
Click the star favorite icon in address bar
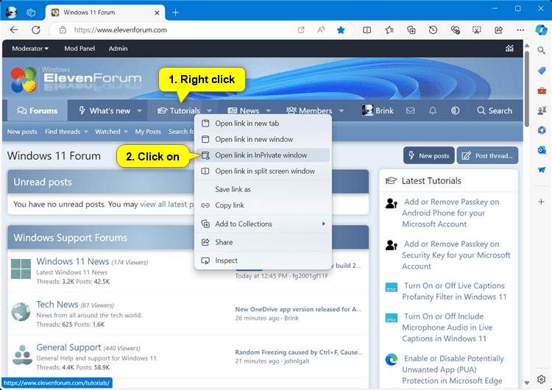pos(341,30)
